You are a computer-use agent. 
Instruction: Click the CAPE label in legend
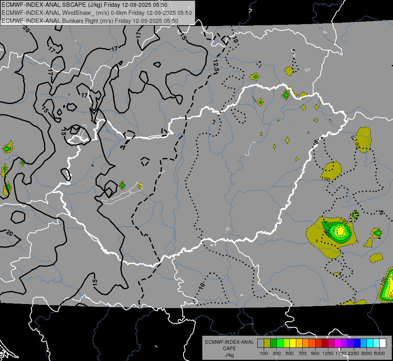(229, 348)
